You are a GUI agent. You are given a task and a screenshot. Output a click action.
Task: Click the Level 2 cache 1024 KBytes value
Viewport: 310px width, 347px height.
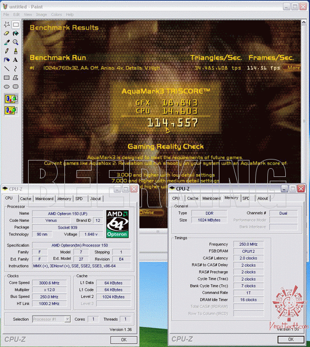[x=113, y=297]
